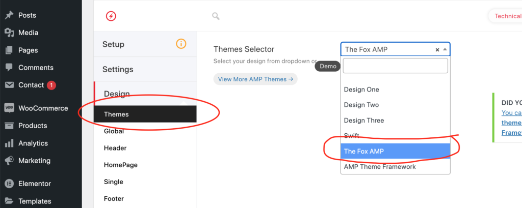
Task: Select the Themes sub-tab
Action: click(145, 114)
